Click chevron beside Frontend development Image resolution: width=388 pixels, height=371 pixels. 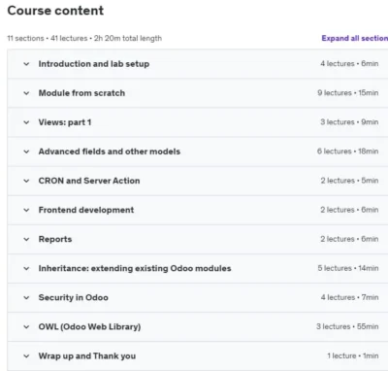coord(26,210)
